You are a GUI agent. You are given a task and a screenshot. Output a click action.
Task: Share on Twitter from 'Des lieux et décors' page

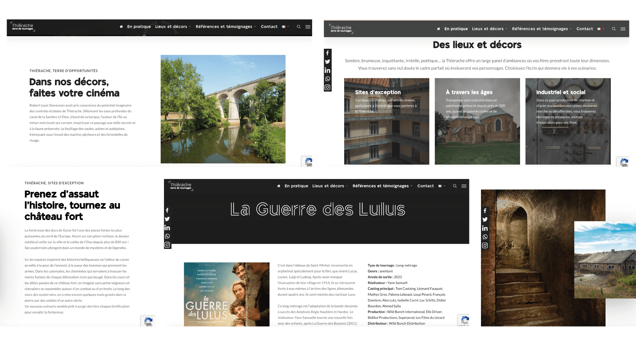(328, 62)
